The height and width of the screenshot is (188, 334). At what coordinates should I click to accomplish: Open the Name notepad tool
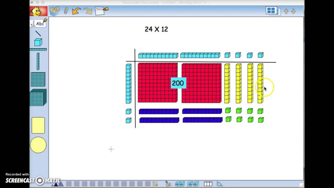point(101,11)
